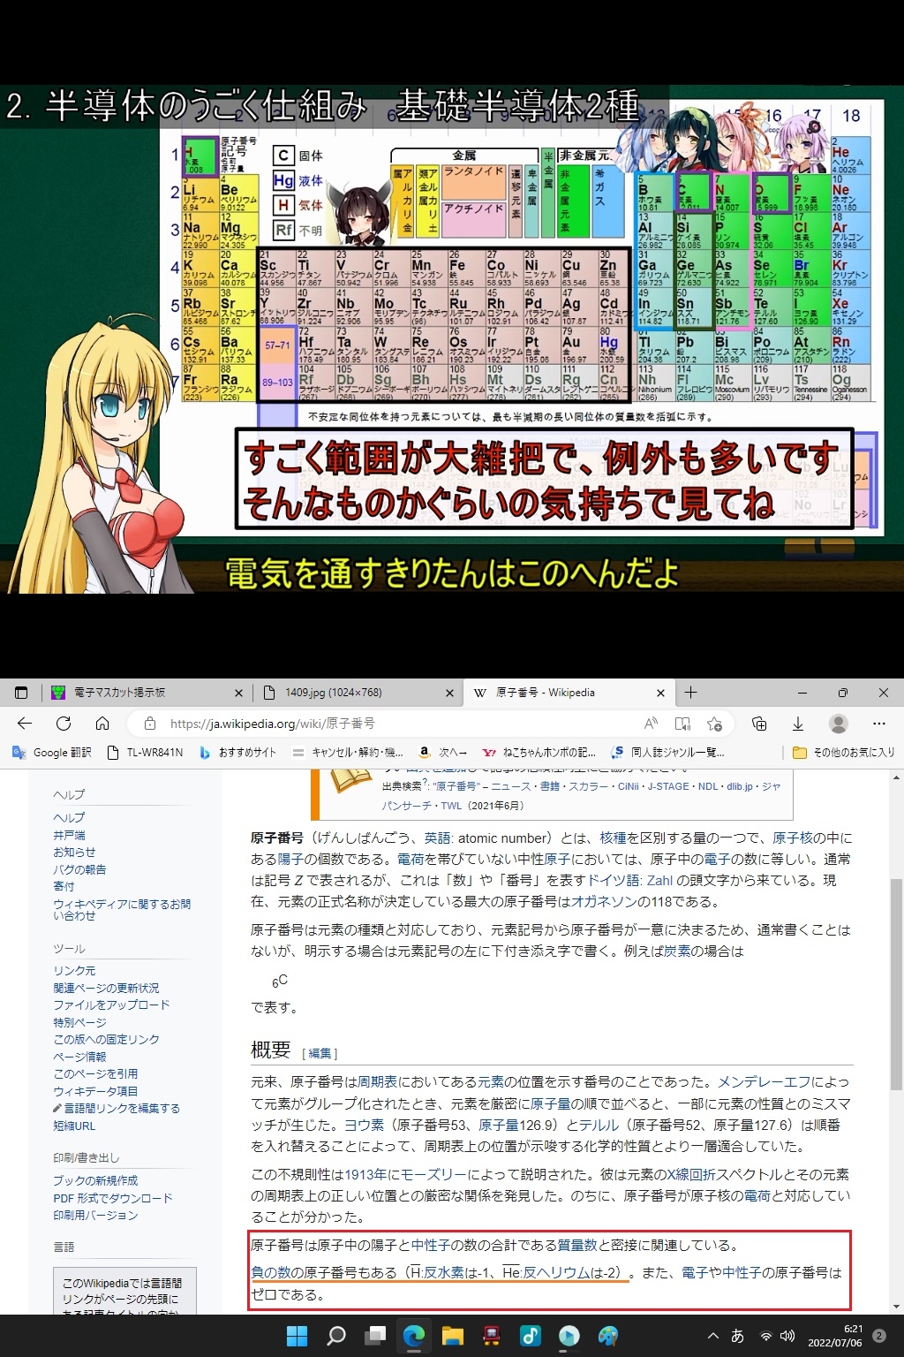Open the その他のお気に入り favorites folder
The image size is (904, 1357).
click(x=844, y=753)
